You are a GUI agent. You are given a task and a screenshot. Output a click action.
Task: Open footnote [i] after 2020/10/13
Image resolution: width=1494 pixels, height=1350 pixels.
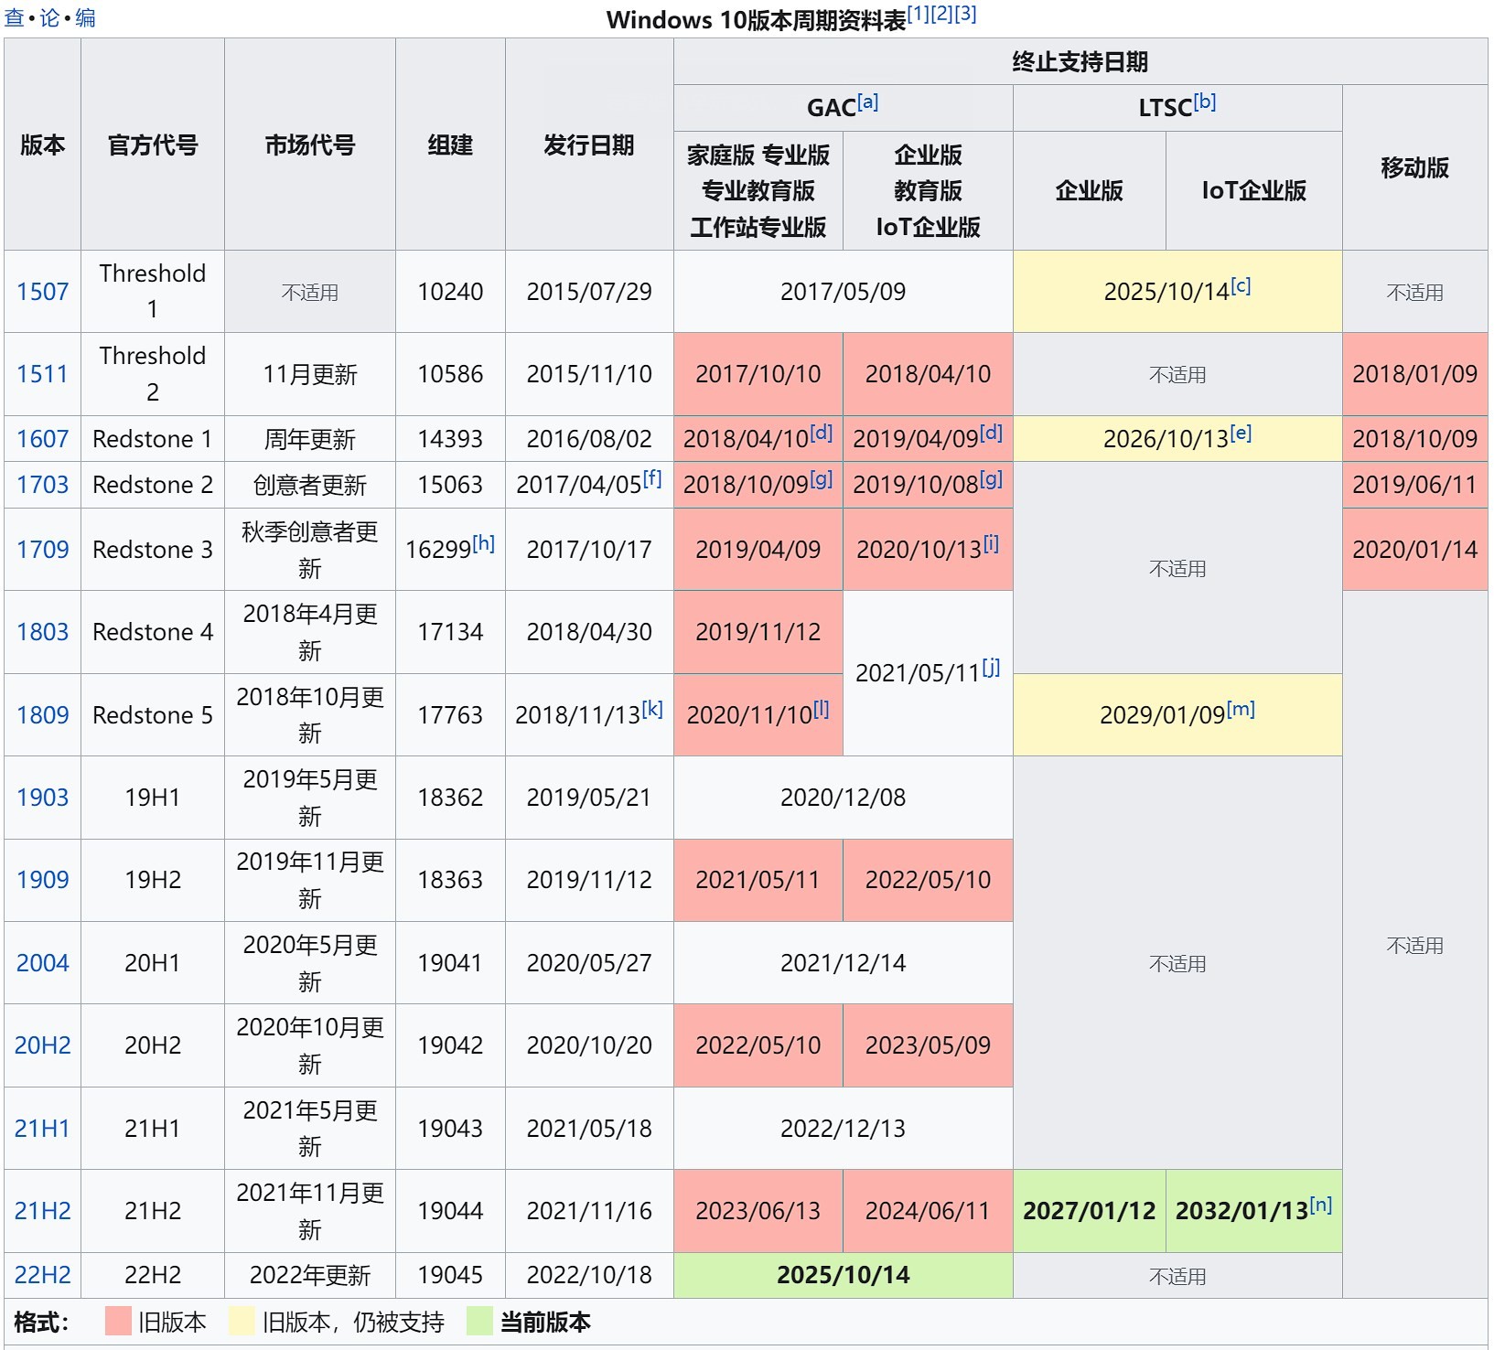pos(991,543)
